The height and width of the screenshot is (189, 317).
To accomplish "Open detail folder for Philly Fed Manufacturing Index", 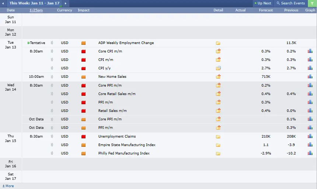I will point(218,153).
